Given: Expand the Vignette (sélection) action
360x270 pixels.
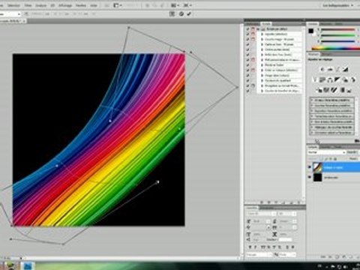Looking at the screenshot, I should (x=262, y=34).
